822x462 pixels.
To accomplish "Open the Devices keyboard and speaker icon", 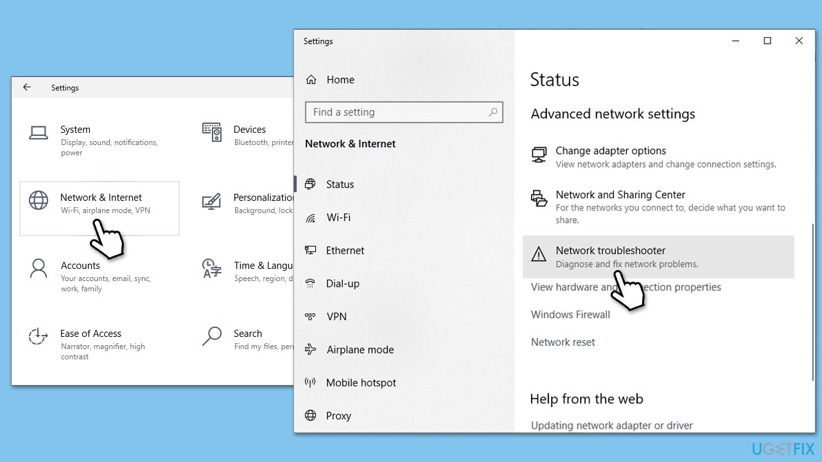I will tap(212, 132).
